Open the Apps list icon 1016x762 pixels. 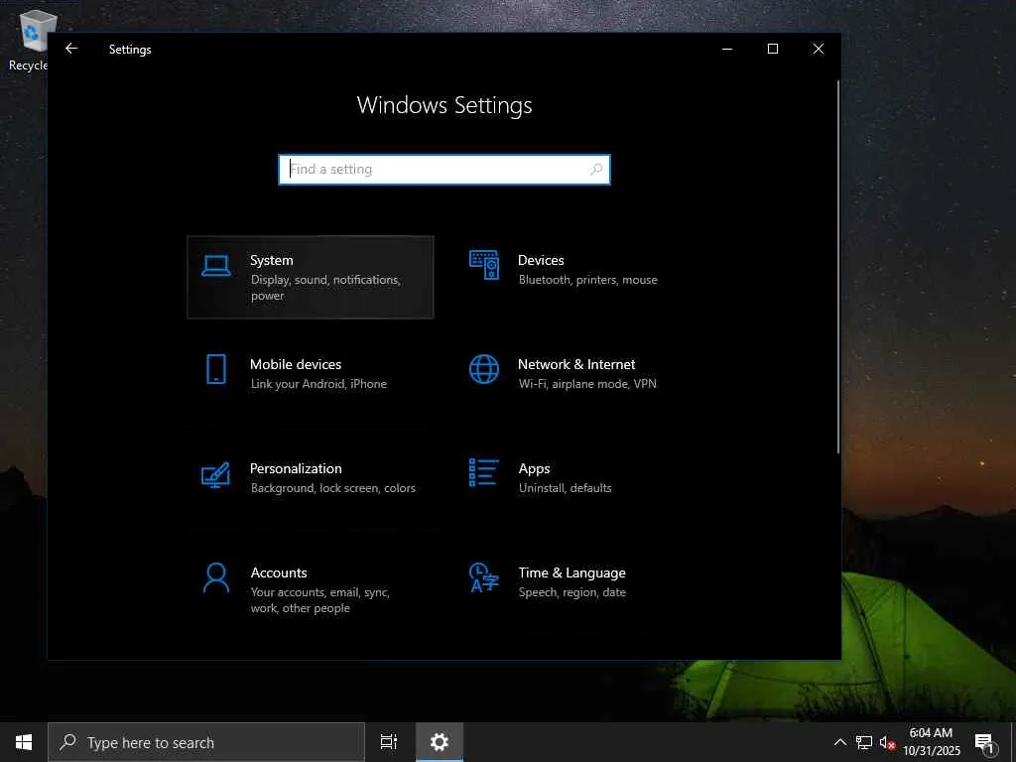point(483,472)
